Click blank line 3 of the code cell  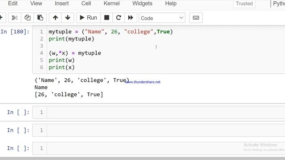(x=166, y=46)
